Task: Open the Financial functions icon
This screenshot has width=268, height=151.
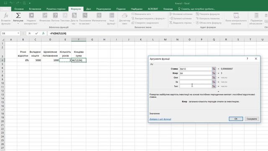Action: (45, 16)
